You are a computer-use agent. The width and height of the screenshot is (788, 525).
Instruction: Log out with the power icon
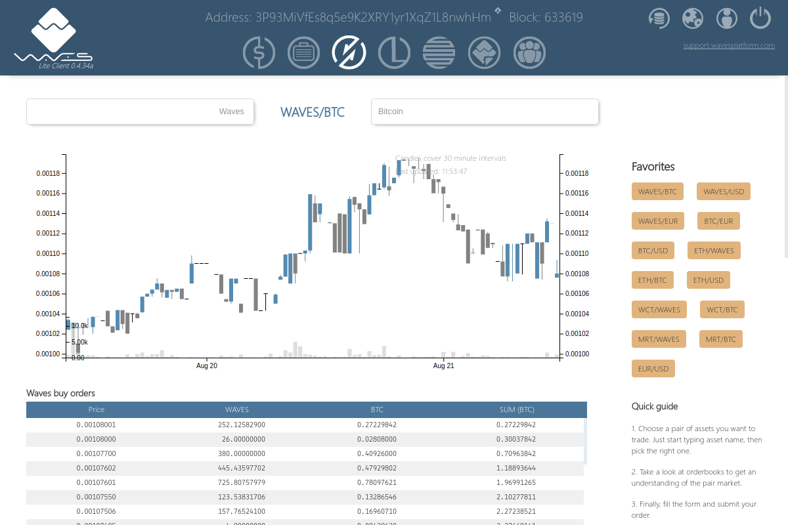[760, 18]
